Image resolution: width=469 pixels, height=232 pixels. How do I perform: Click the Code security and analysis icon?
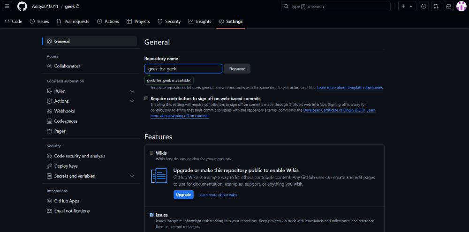pos(49,156)
